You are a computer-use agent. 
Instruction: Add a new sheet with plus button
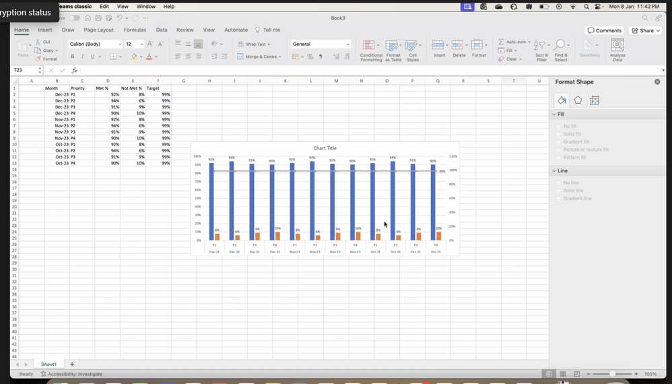tap(72, 364)
